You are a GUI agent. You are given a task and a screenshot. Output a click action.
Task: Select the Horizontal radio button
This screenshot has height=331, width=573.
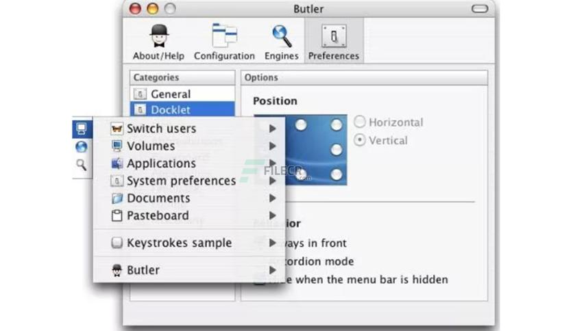(x=360, y=122)
